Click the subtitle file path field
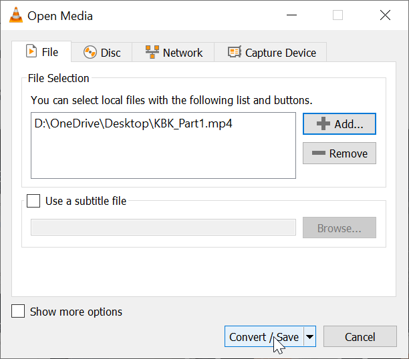 point(163,227)
